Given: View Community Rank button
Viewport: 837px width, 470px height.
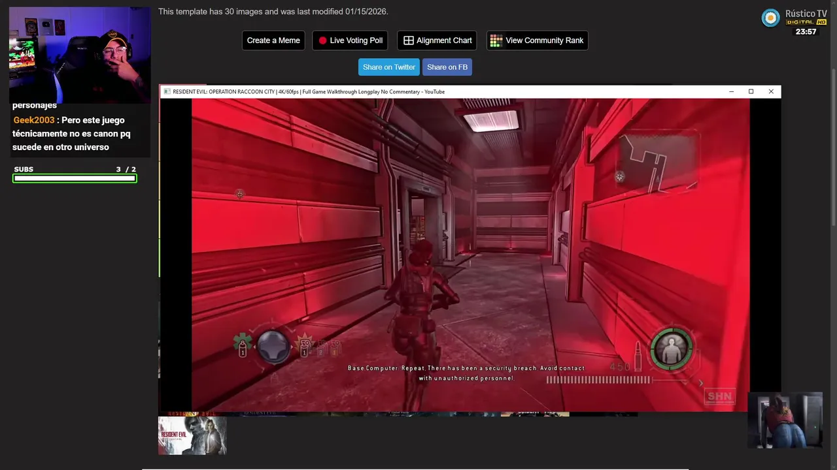Looking at the screenshot, I should [x=537, y=40].
